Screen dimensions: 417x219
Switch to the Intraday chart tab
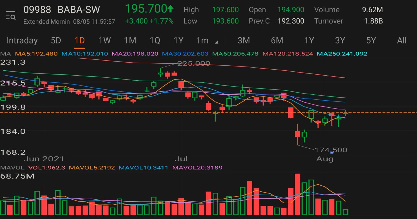[22, 40]
